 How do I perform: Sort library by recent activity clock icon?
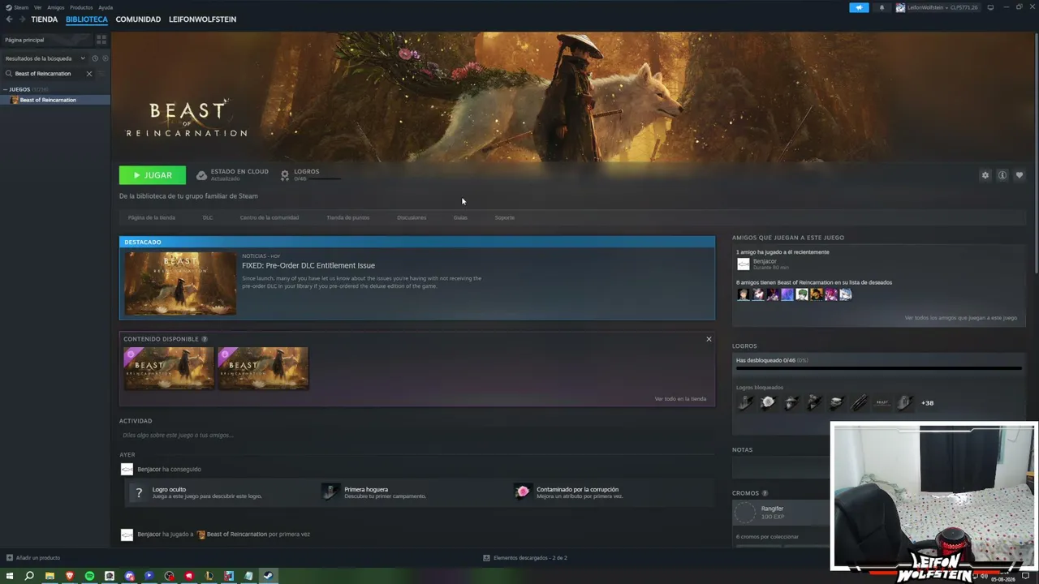coord(95,58)
